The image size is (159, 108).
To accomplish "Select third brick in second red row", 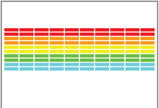I will pos(42,34).
